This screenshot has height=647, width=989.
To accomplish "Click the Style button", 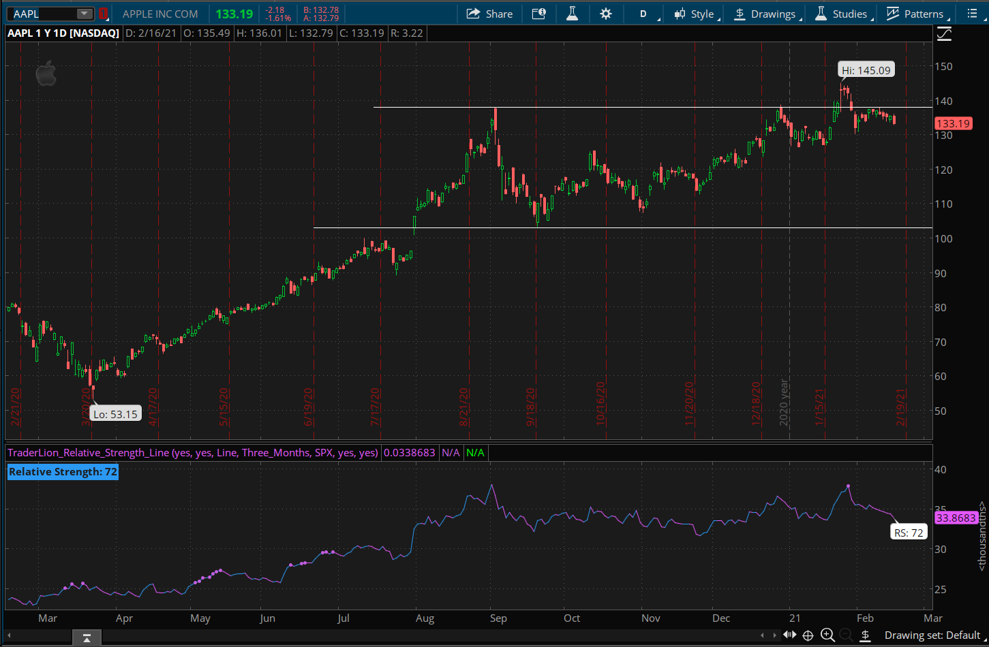I will point(694,14).
